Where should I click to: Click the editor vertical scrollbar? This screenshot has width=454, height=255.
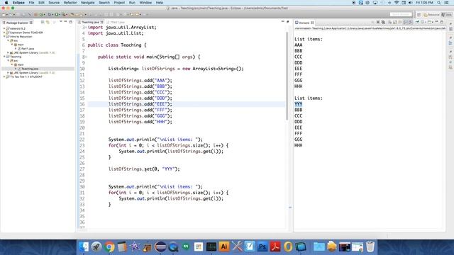[287, 76]
